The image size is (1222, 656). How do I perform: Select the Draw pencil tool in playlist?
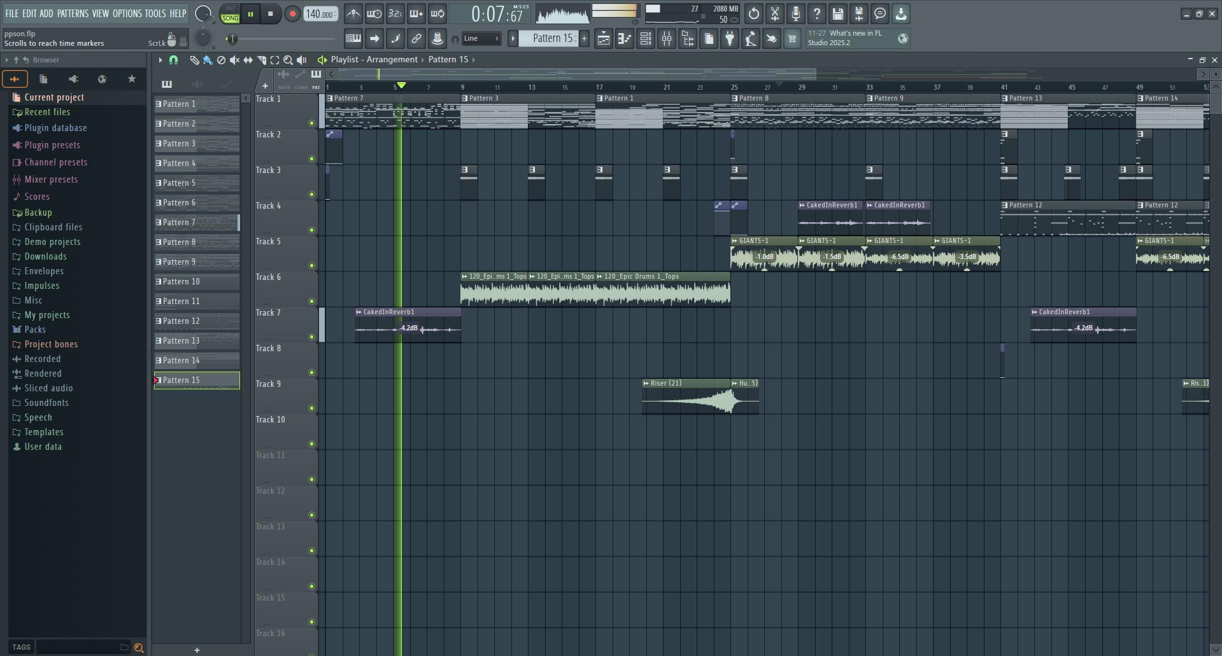coord(194,60)
